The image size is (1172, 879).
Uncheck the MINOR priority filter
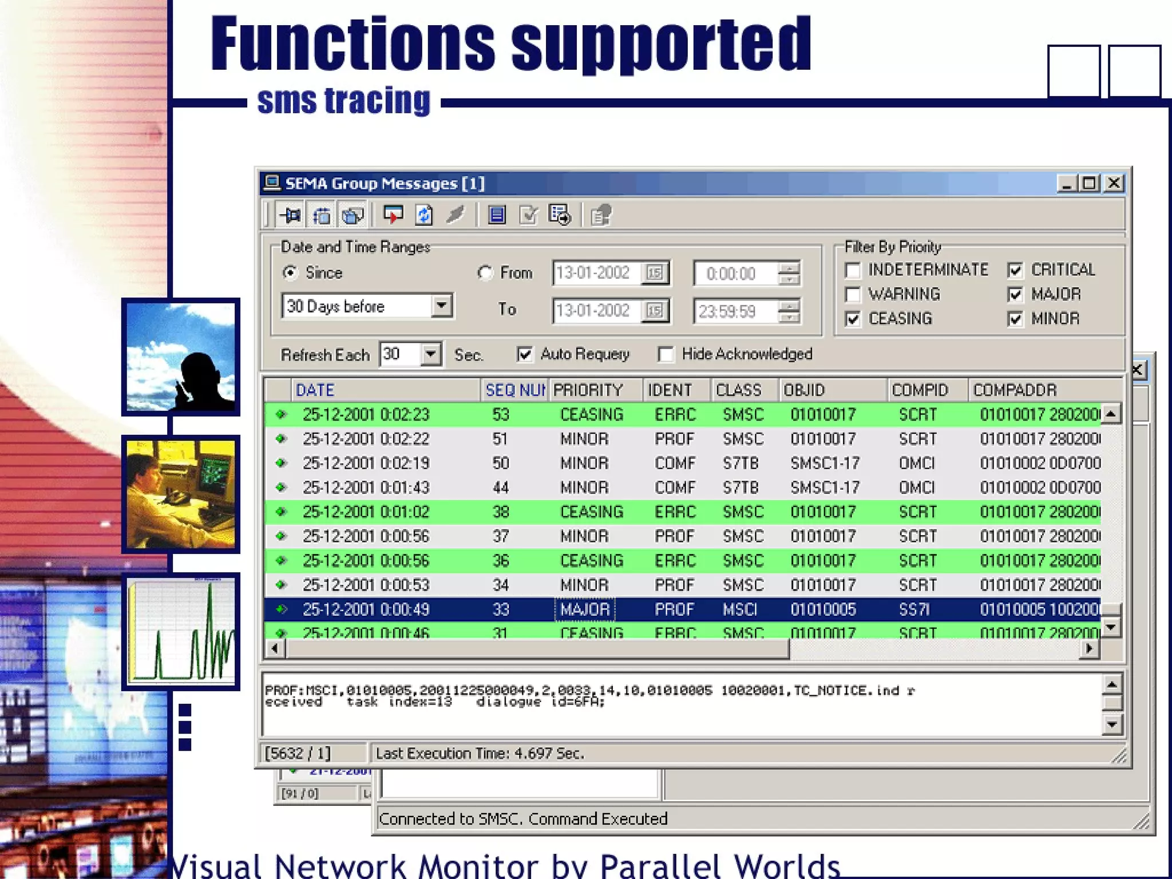pos(1015,319)
